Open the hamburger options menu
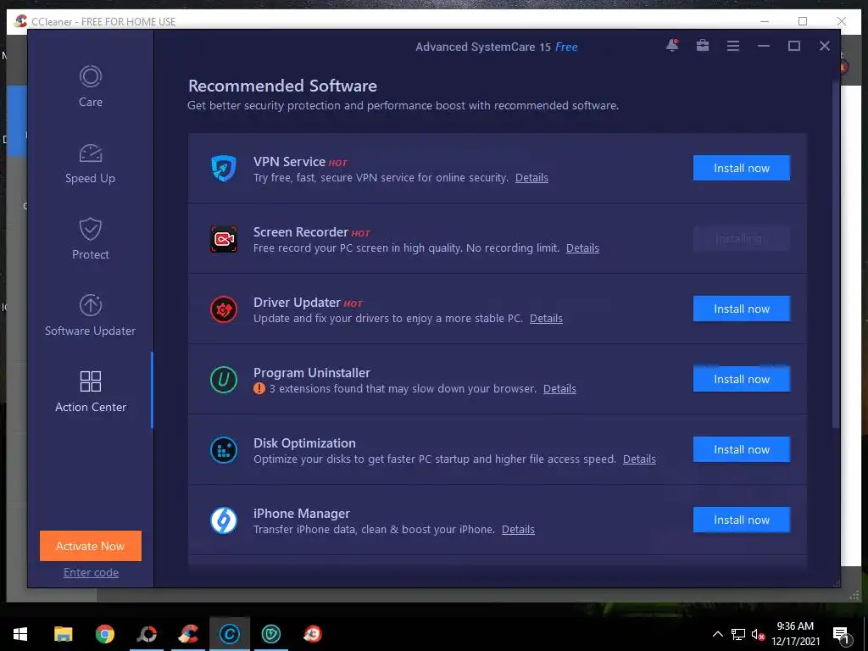This screenshot has height=651, width=868. pyautogui.click(x=733, y=46)
